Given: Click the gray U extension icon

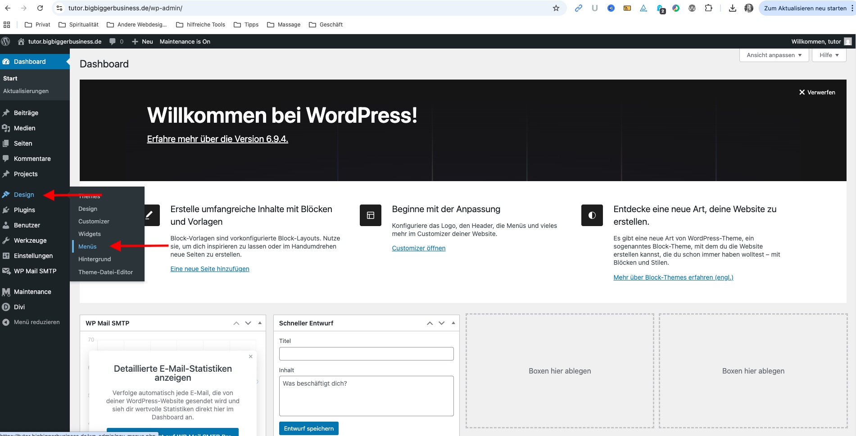Looking at the screenshot, I should [595, 8].
